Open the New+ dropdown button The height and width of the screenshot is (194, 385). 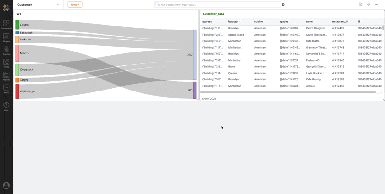coord(75,4)
